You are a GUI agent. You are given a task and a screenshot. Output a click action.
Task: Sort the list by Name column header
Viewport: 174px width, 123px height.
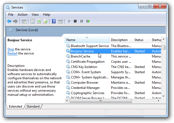pyautogui.click(x=87, y=40)
